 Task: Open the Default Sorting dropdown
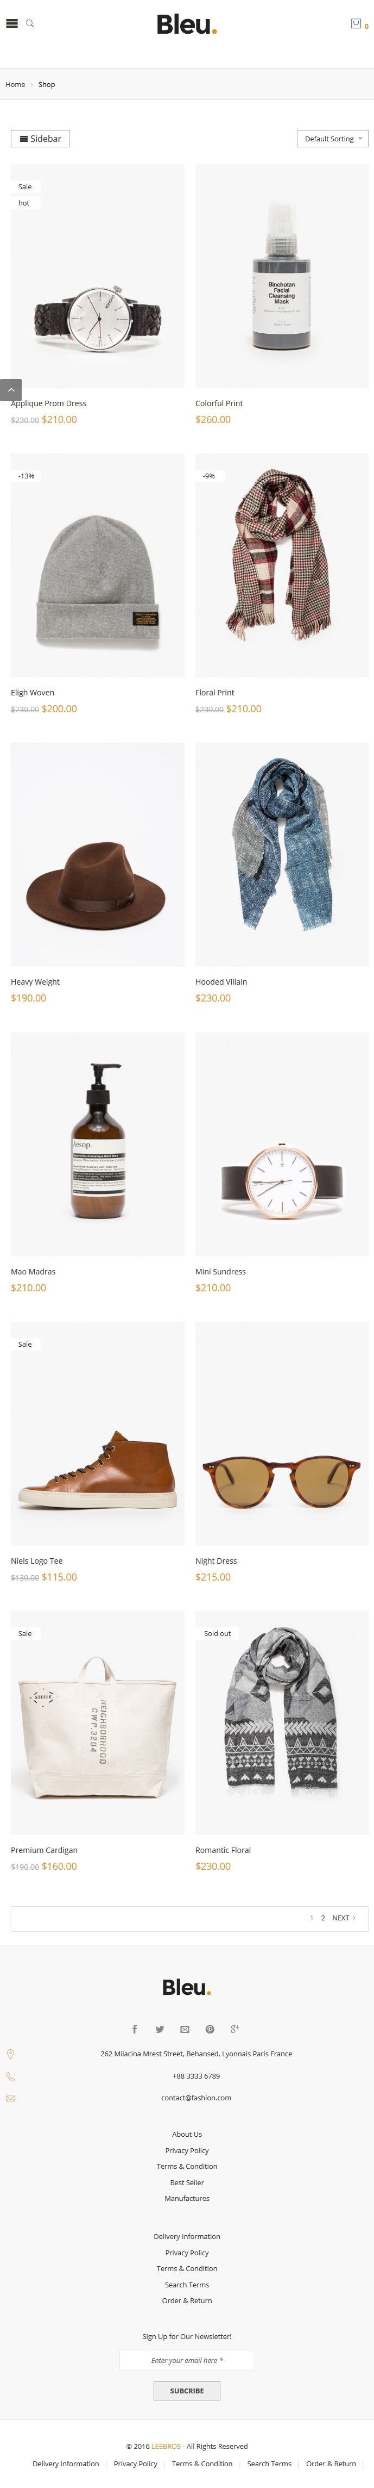click(x=333, y=138)
